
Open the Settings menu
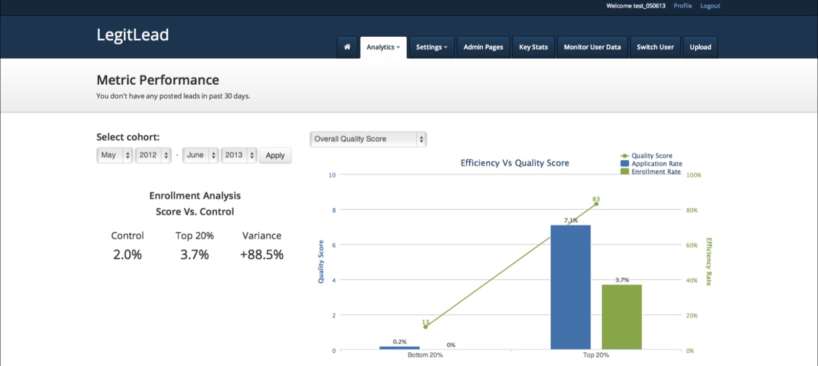tap(431, 47)
